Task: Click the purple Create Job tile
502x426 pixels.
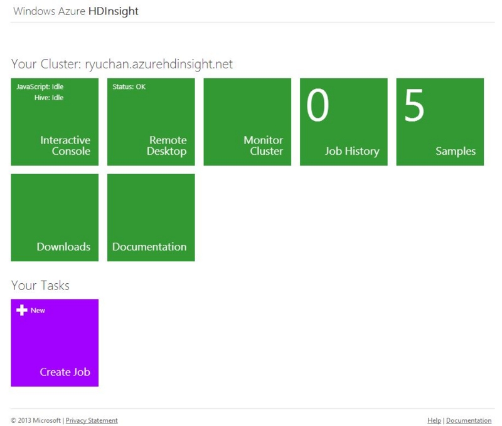Action: pos(55,343)
